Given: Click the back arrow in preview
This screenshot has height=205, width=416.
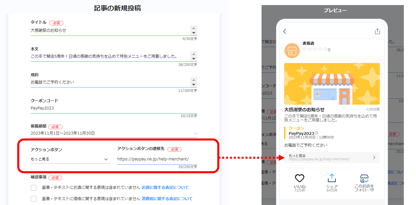Looking at the screenshot, I should pyautogui.click(x=285, y=31).
